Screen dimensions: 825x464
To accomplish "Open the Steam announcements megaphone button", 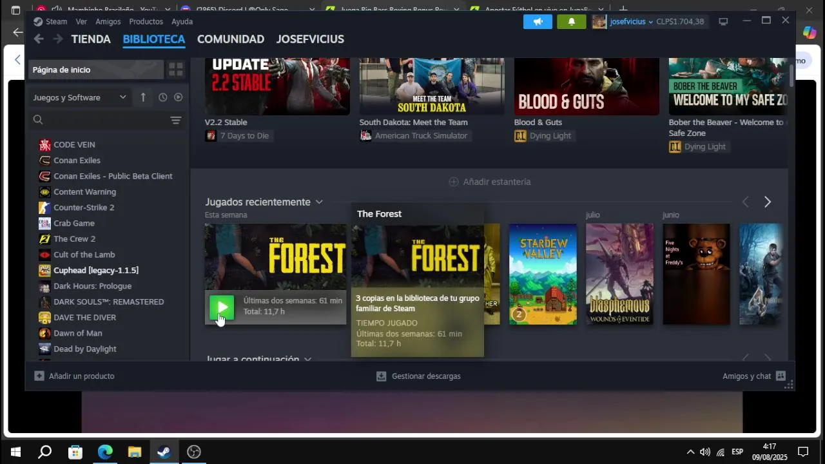I will [538, 22].
